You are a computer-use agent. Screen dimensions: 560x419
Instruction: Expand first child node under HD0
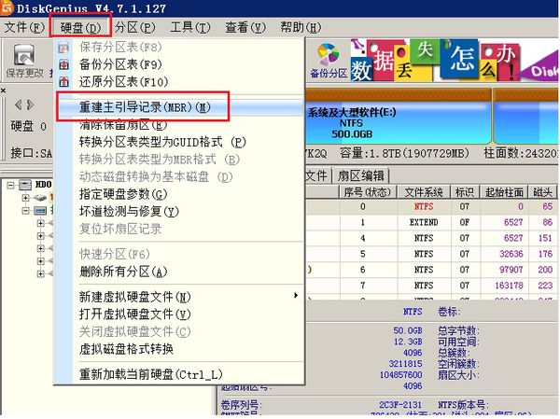coord(26,197)
